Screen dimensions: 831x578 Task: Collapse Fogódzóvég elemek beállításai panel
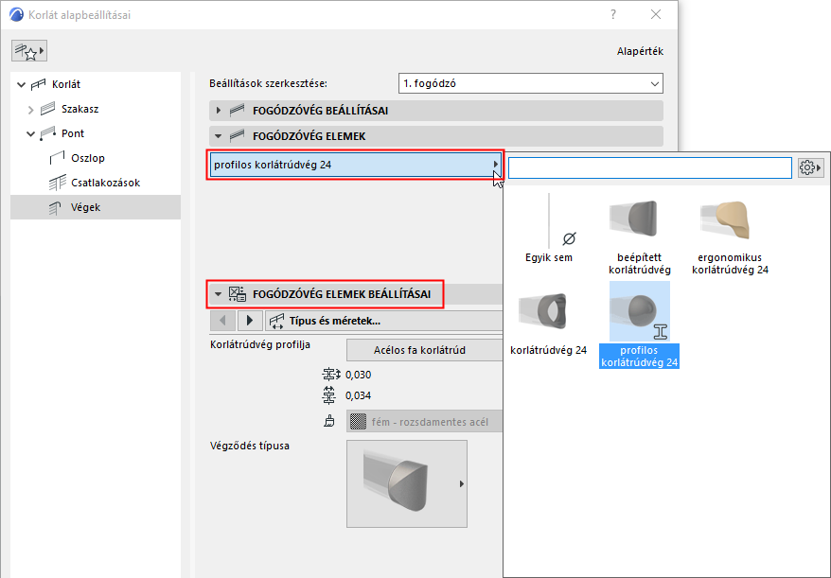[219, 294]
